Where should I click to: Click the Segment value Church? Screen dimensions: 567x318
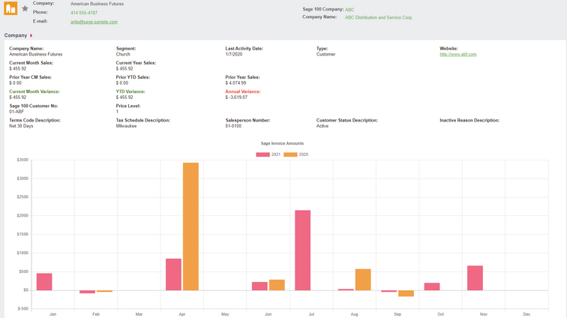pyautogui.click(x=123, y=54)
